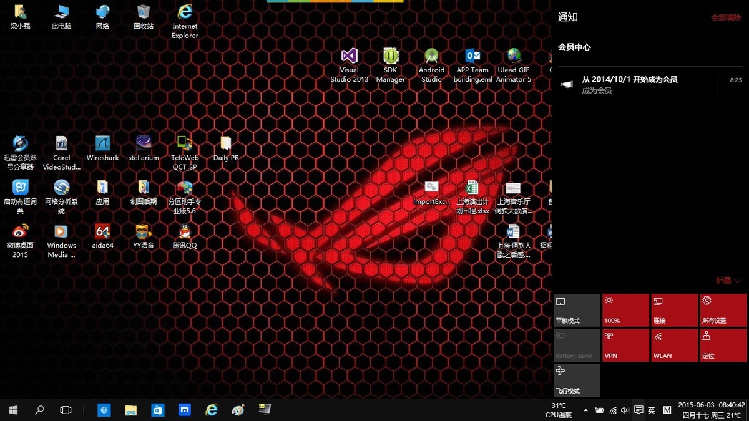Open the 成为会员 membership notification
This screenshot has height=421, width=749.
(x=650, y=84)
